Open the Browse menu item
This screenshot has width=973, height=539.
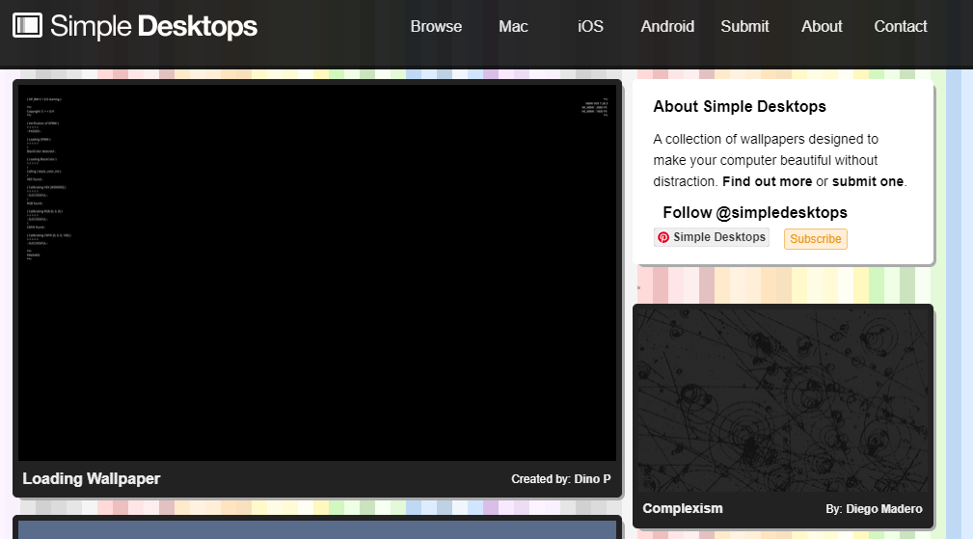(x=436, y=27)
